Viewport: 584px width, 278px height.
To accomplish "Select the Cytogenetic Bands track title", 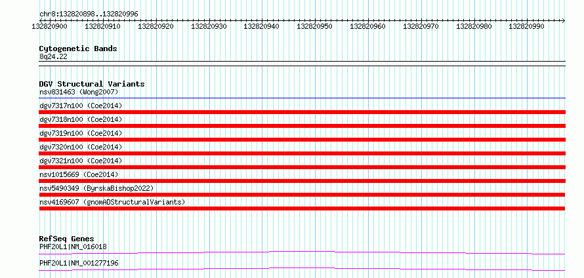I will (x=78, y=49).
